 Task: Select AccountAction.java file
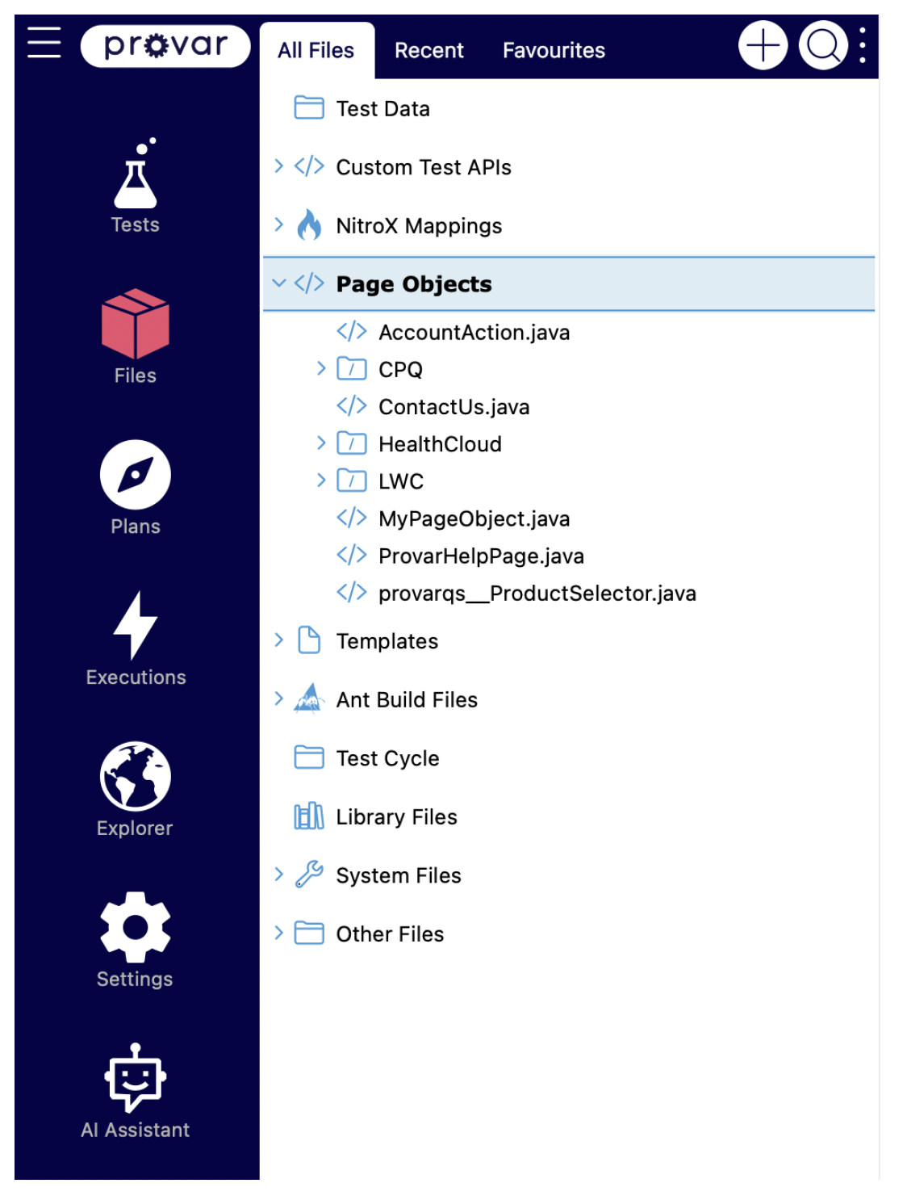pyautogui.click(x=474, y=332)
